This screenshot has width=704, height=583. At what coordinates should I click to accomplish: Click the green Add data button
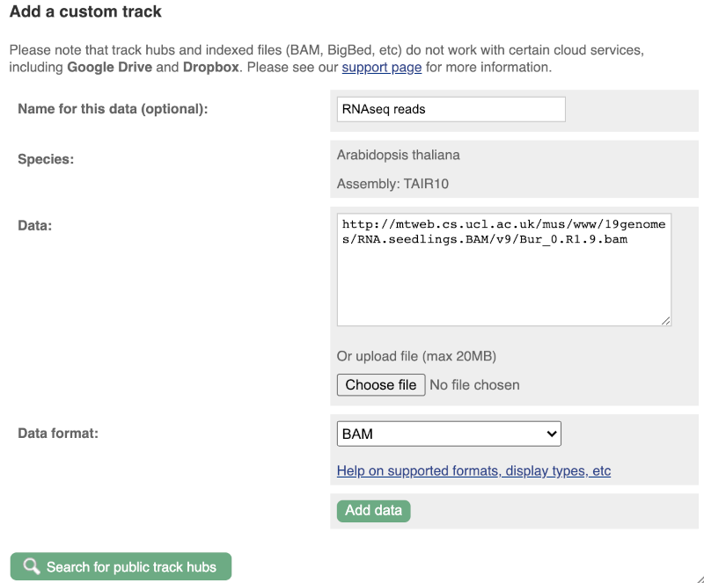[373, 511]
